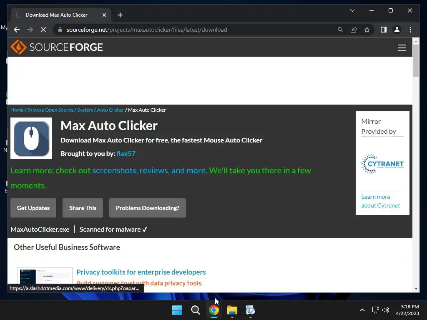The width and height of the screenshot is (427, 320).
Task: Click the Problems Downloading? button
Action: (148, 208)
